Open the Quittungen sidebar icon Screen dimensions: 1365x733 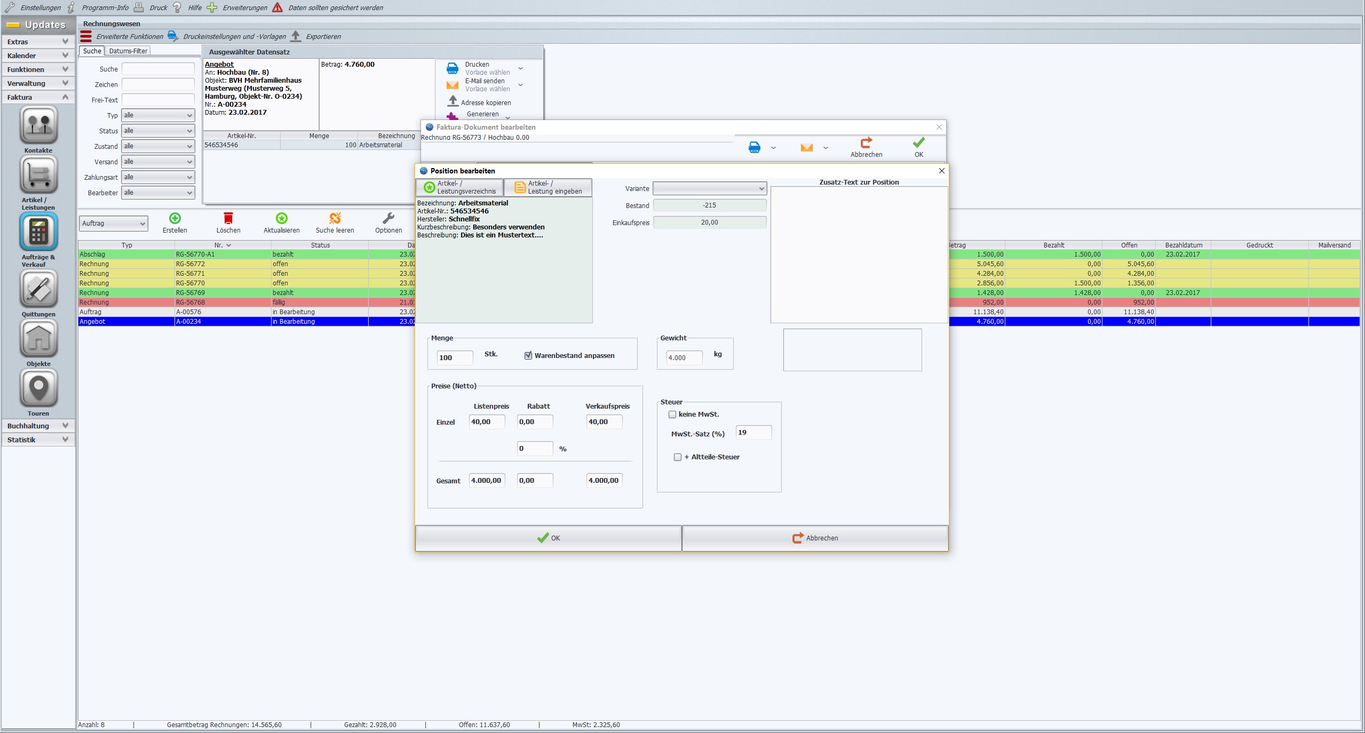(x=38, y=289)
